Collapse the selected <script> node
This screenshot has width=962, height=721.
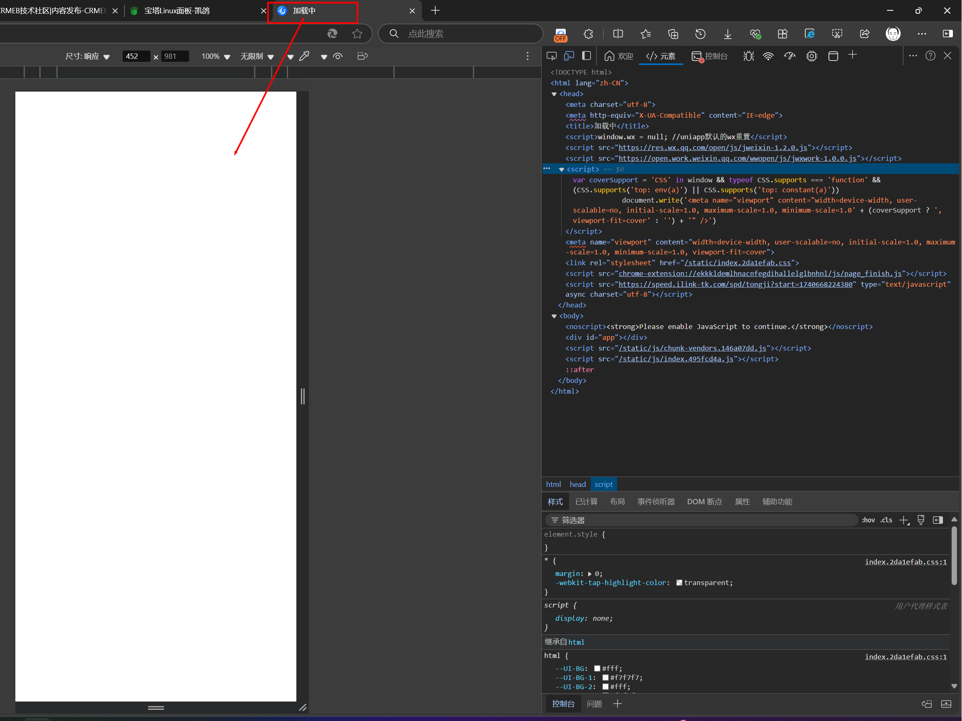562,169
